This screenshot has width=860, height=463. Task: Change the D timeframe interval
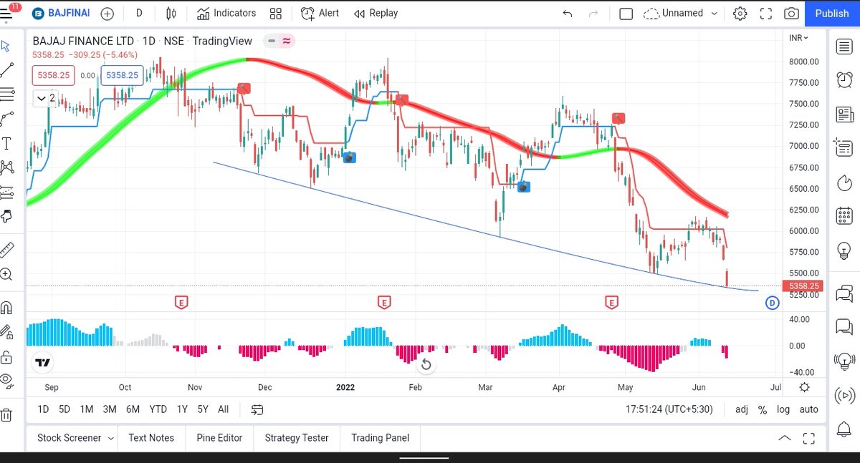coord(139,13)
